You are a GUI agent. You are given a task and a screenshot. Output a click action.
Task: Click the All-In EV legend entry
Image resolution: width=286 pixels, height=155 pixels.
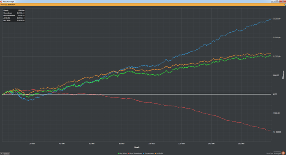[159, 153]
